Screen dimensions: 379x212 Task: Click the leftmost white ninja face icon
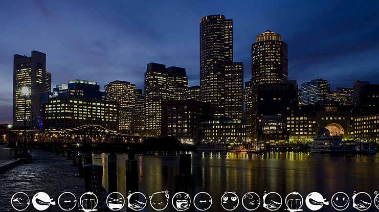point(43,201)
